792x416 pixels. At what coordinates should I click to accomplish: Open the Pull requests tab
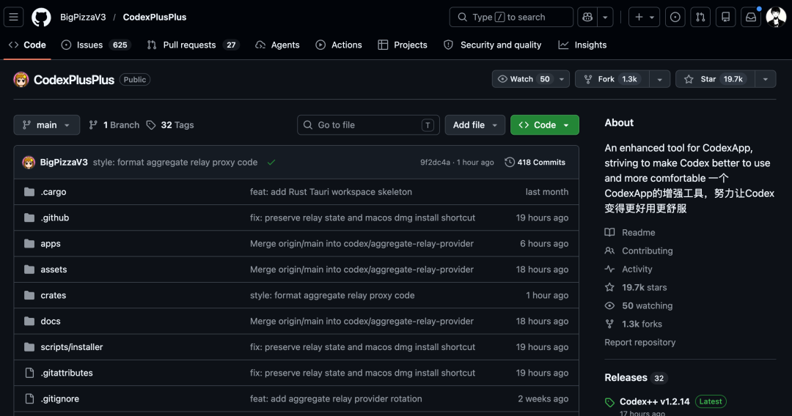pyautogui.click(x=192, y=45)
